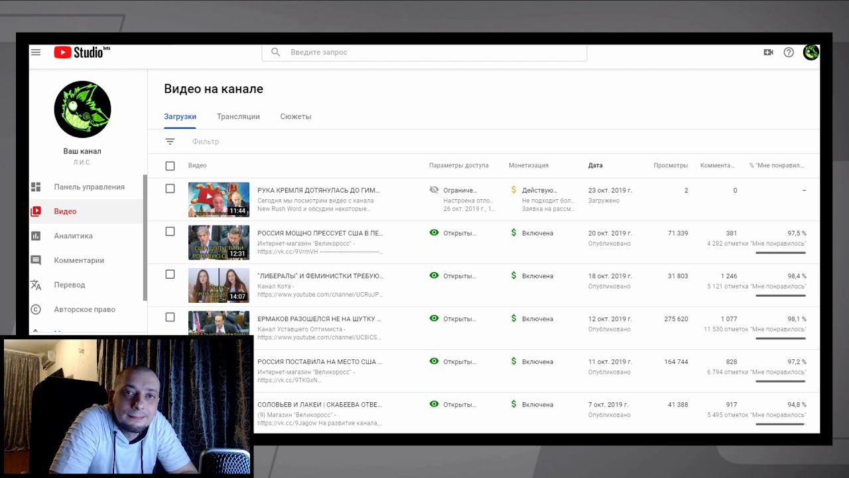Screen dimensions: 849x478
Task: Click the orange dollar icon for РУКА КРЕМЛЯ
Action: click(513, 190)
